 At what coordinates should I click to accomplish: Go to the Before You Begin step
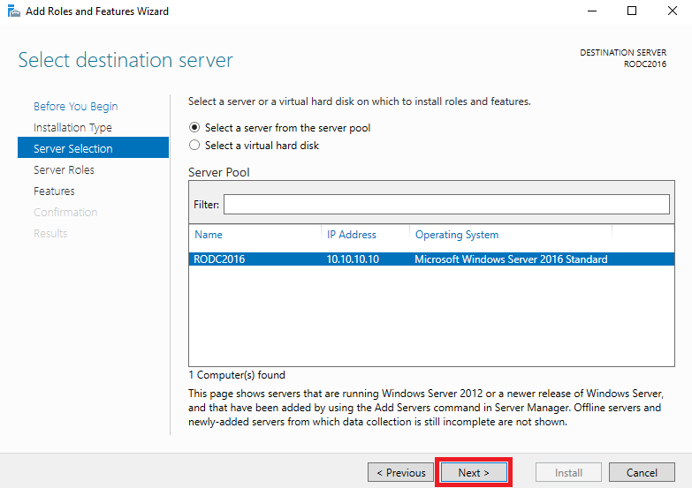[75, 106]
